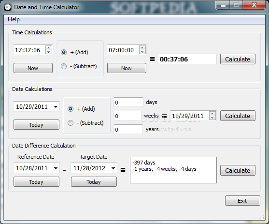This screenshot has height=224, width=269.
Task: Calculate the time result
Action: tap(238, 59)
